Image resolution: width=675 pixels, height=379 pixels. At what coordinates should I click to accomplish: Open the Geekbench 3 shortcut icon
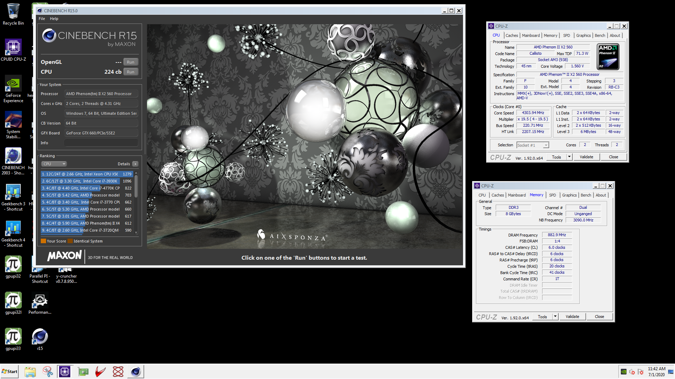(13, 197)
